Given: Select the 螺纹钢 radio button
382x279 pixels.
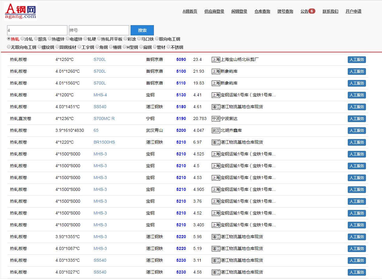Looking at the screenshot, I should tap(39, 47).
